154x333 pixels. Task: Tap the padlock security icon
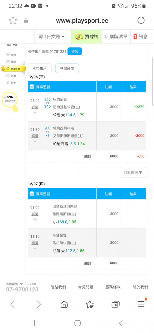[x=26, y=21]
